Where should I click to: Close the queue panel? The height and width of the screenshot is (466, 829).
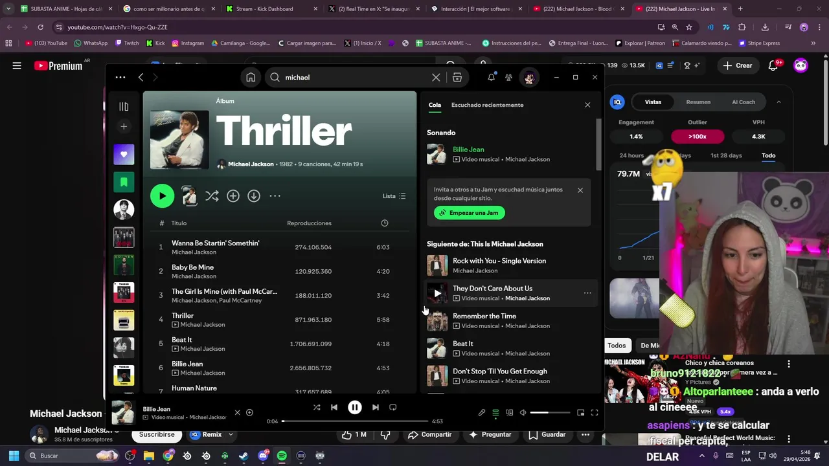click(587, 105)
